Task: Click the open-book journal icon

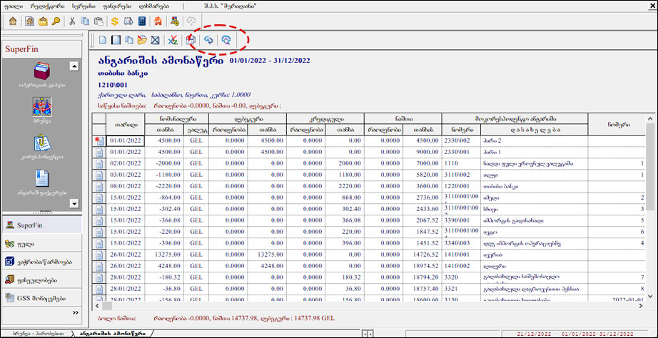Action: [x=128, y=21]
